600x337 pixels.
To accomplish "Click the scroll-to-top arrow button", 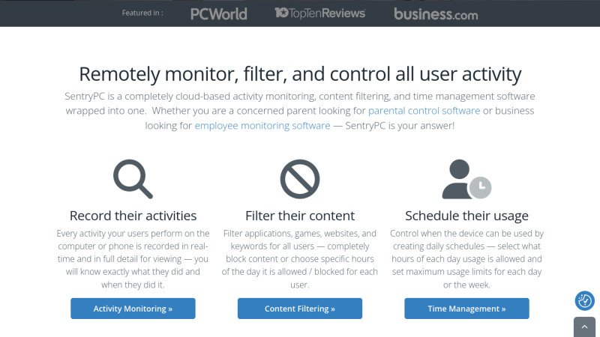I will 585,327.
